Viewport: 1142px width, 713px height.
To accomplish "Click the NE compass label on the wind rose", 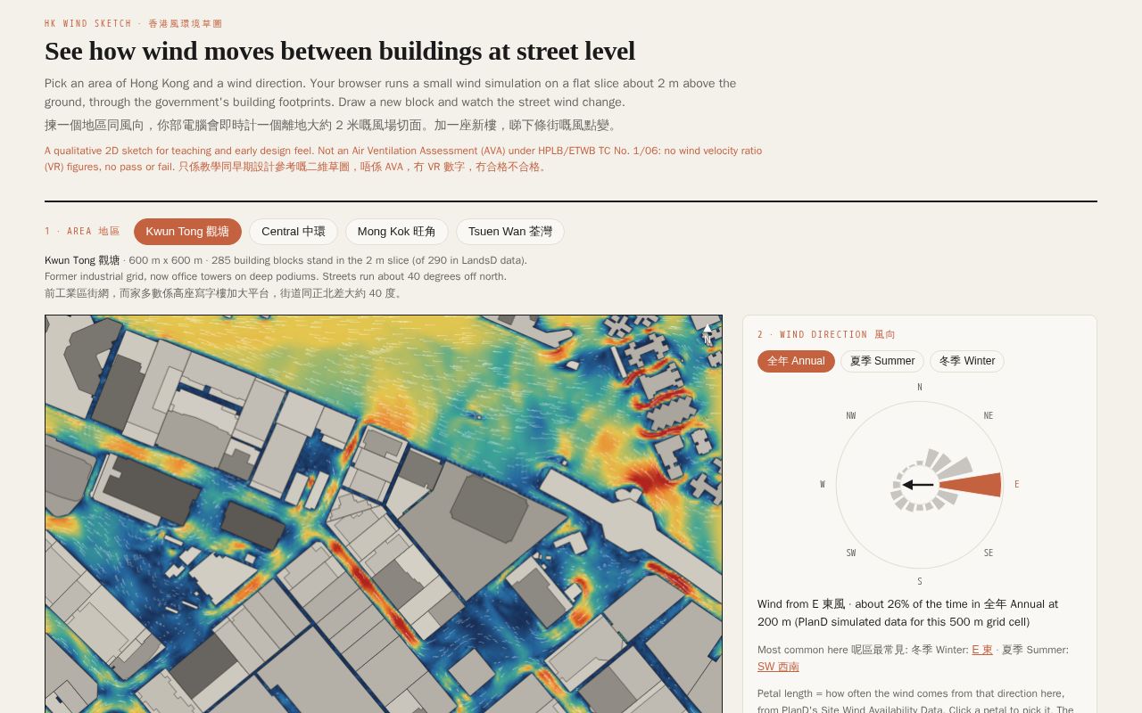I will coord(989,416).
